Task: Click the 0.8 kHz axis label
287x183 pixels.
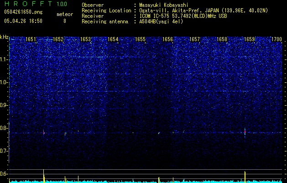Action: tap(4, 128)
